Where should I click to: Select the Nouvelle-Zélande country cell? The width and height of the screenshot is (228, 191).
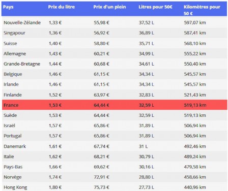[22, 23]
